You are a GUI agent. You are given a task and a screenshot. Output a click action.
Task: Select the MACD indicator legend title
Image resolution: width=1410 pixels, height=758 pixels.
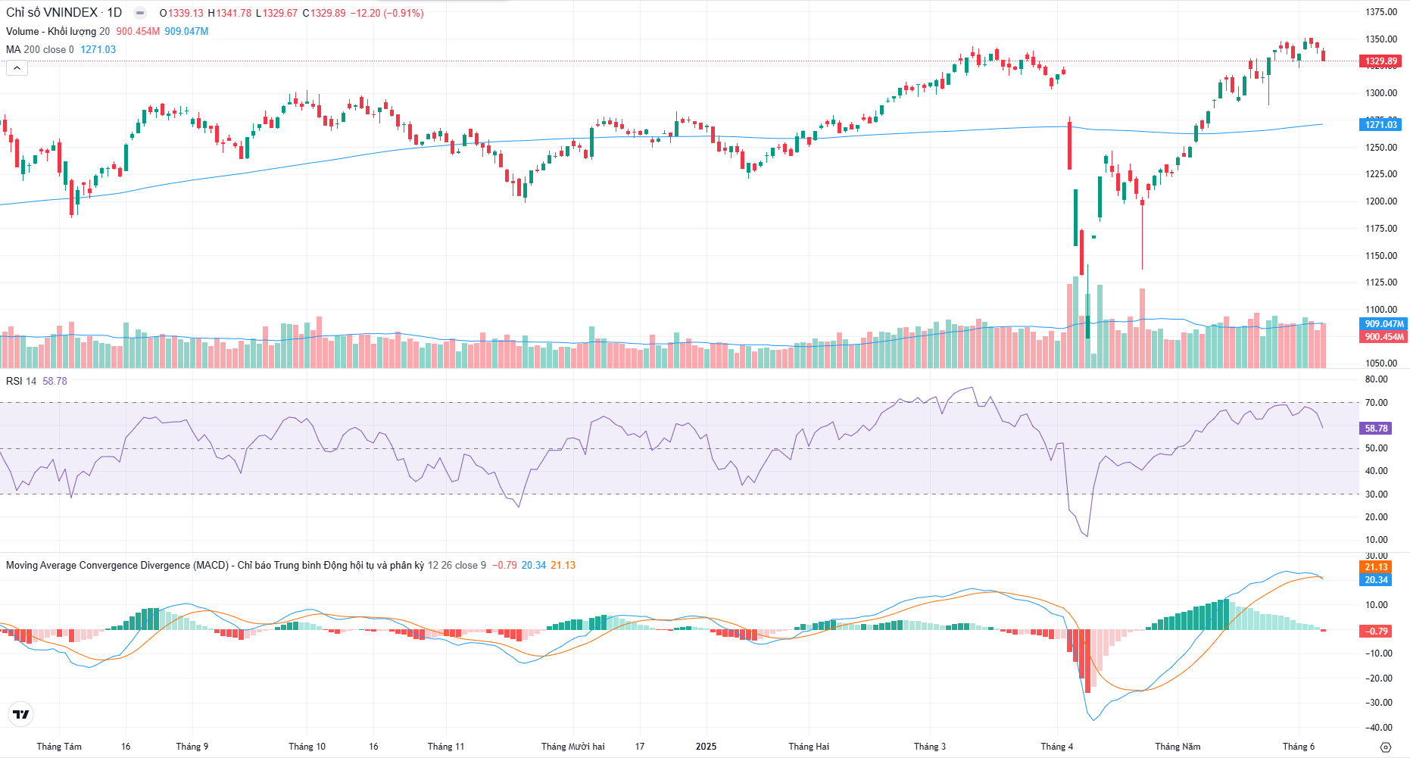tap(215, 565)
